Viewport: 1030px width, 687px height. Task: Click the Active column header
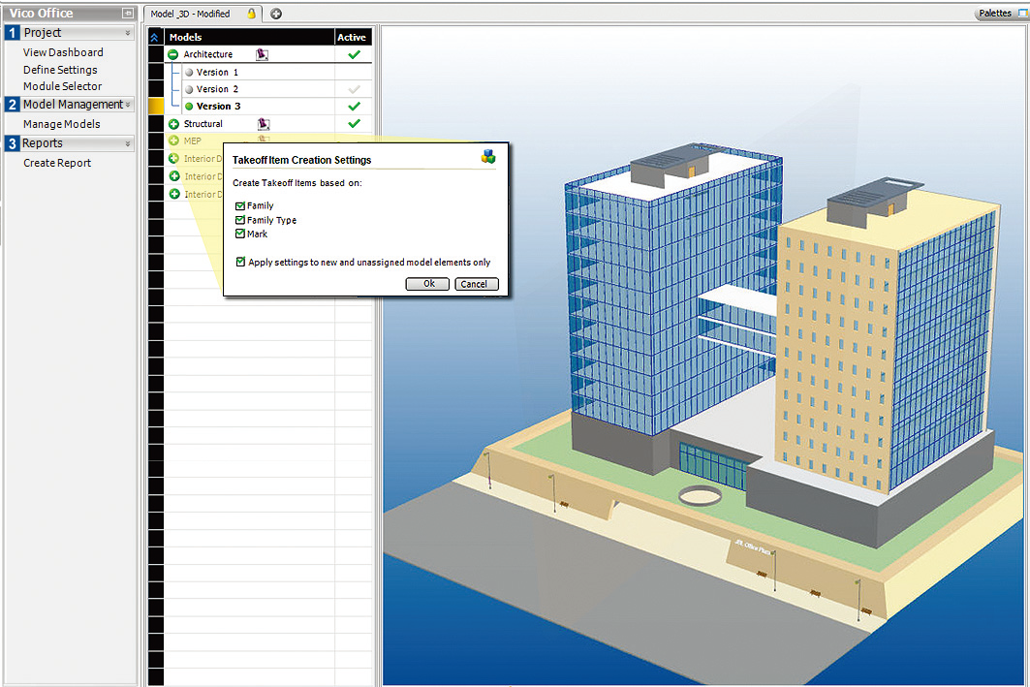[354, 38]
